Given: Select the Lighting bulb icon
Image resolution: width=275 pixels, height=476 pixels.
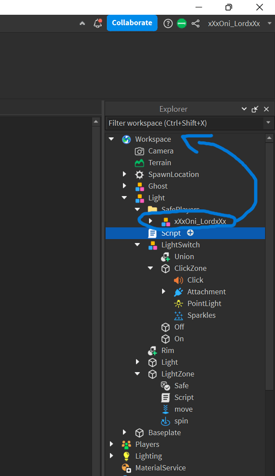Looking at the screenshot, I should click(126, 456).
